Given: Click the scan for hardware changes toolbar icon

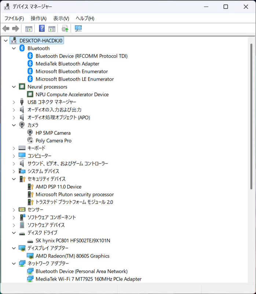Looking at the screenshot, I should 78,29.
